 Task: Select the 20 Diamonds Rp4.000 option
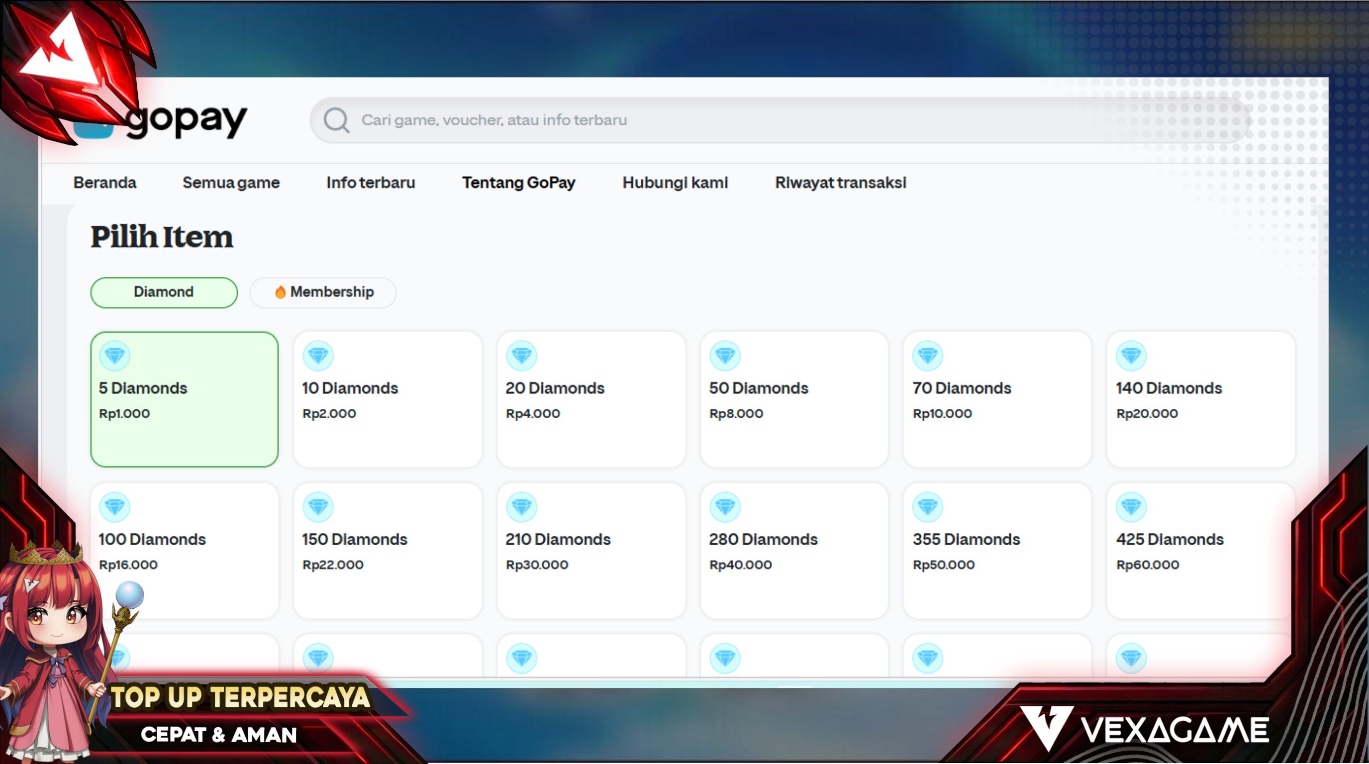tap(591, 399)
